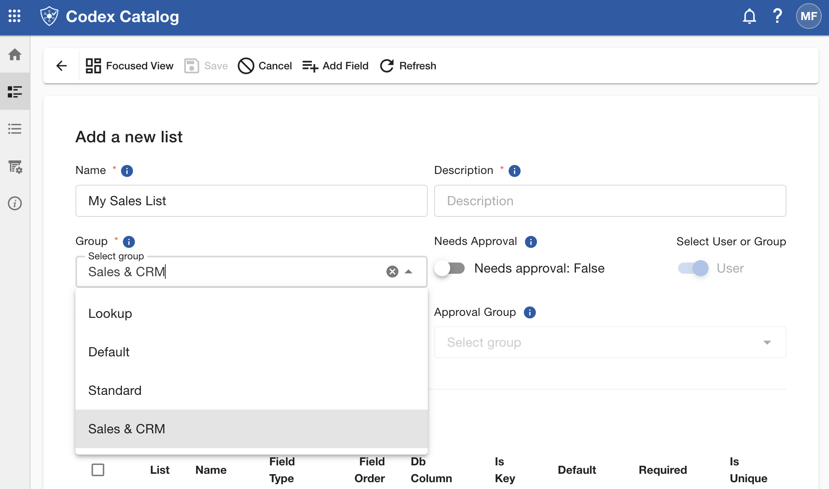Show info for the Name field
Image resolution: width=829 pixels, height=489 pixels.
pos(127,171)
